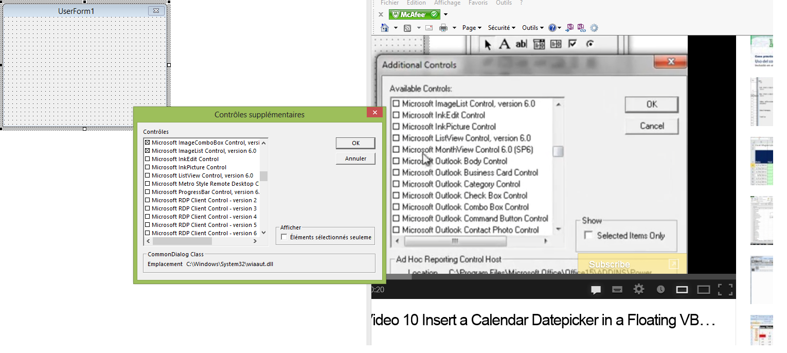Click the horizontal scrollbar thumb in Contrôles list
Screen dimensions: 787x353
tap(182, 241)
